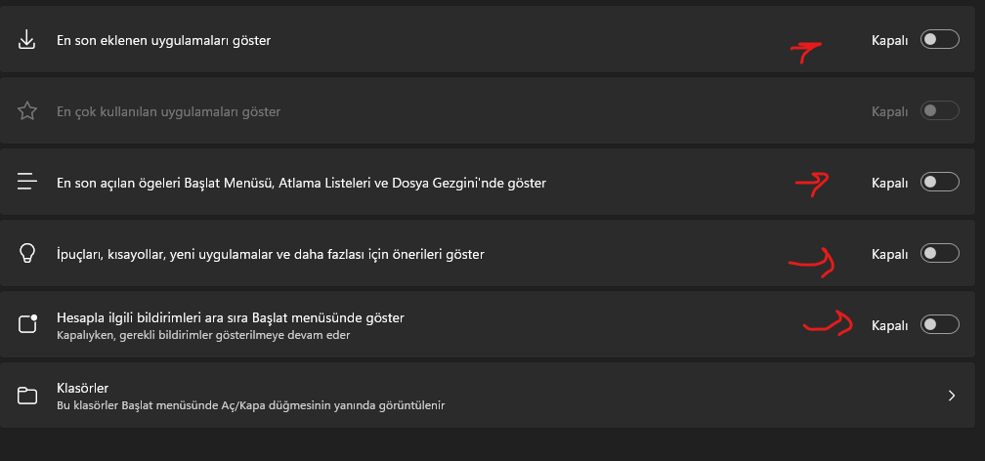Click the lightbulb icon for tips and suggestions
Viewport: 985px width, 461px height.
(27, 254)
